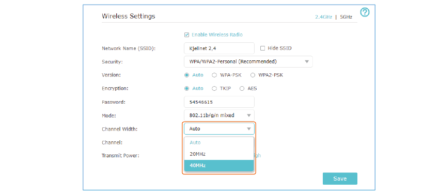439x195 pixels.
Task: Select WPA-PSK version option
Action: [214, 75]
